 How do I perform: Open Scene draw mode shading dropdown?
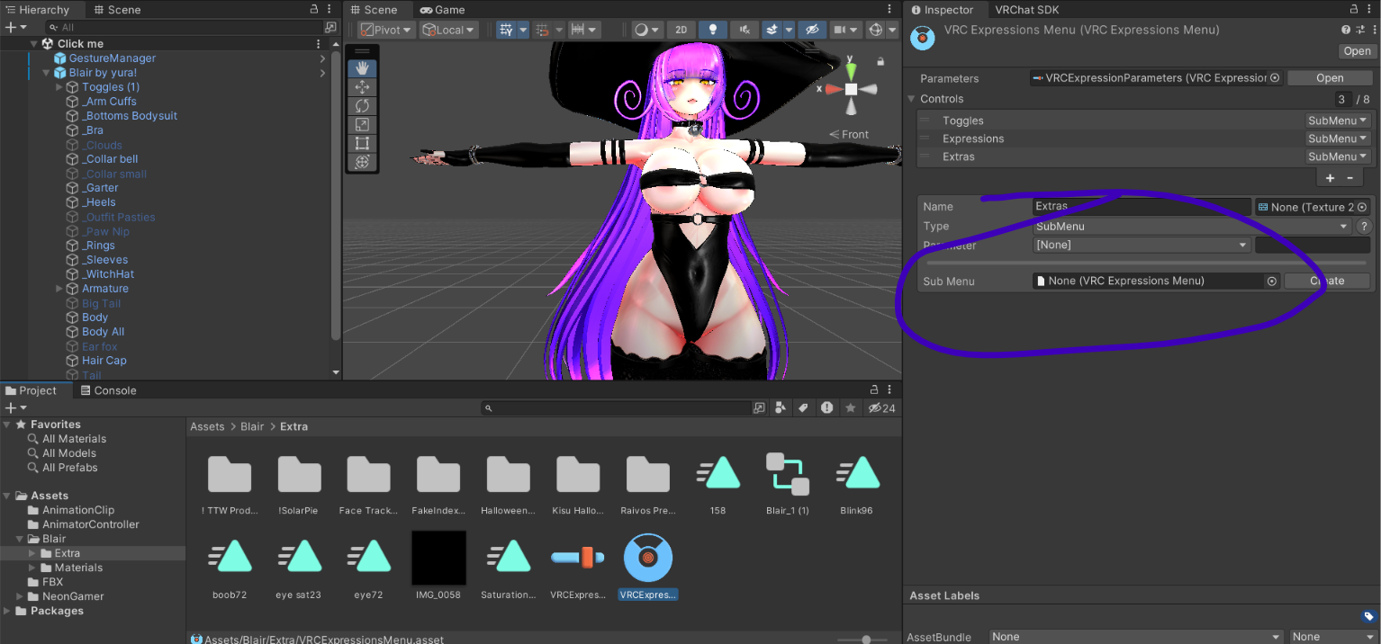pyautogui.click(x=646, y=30)
